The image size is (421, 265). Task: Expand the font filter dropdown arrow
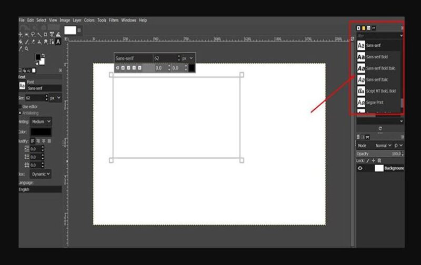point(402,35)
